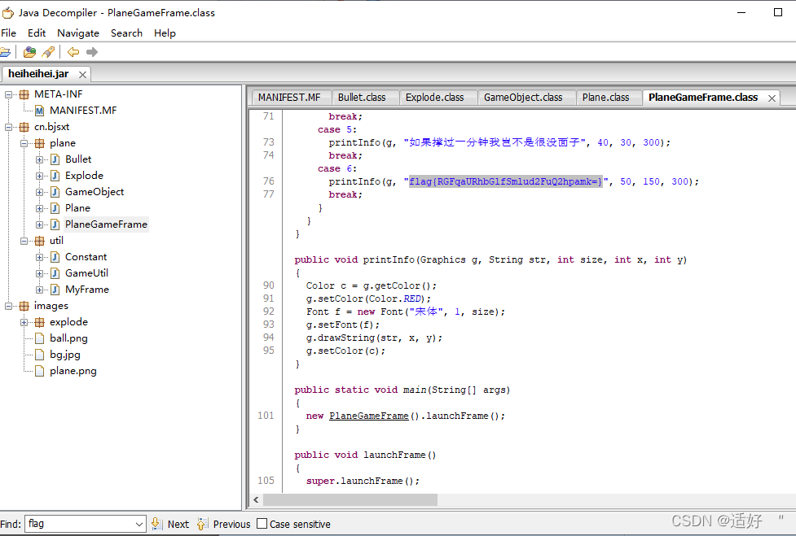This screenshot has height=536, width=796.
Task: Click the GameObject class icon
Action: (x=55, y=191)
